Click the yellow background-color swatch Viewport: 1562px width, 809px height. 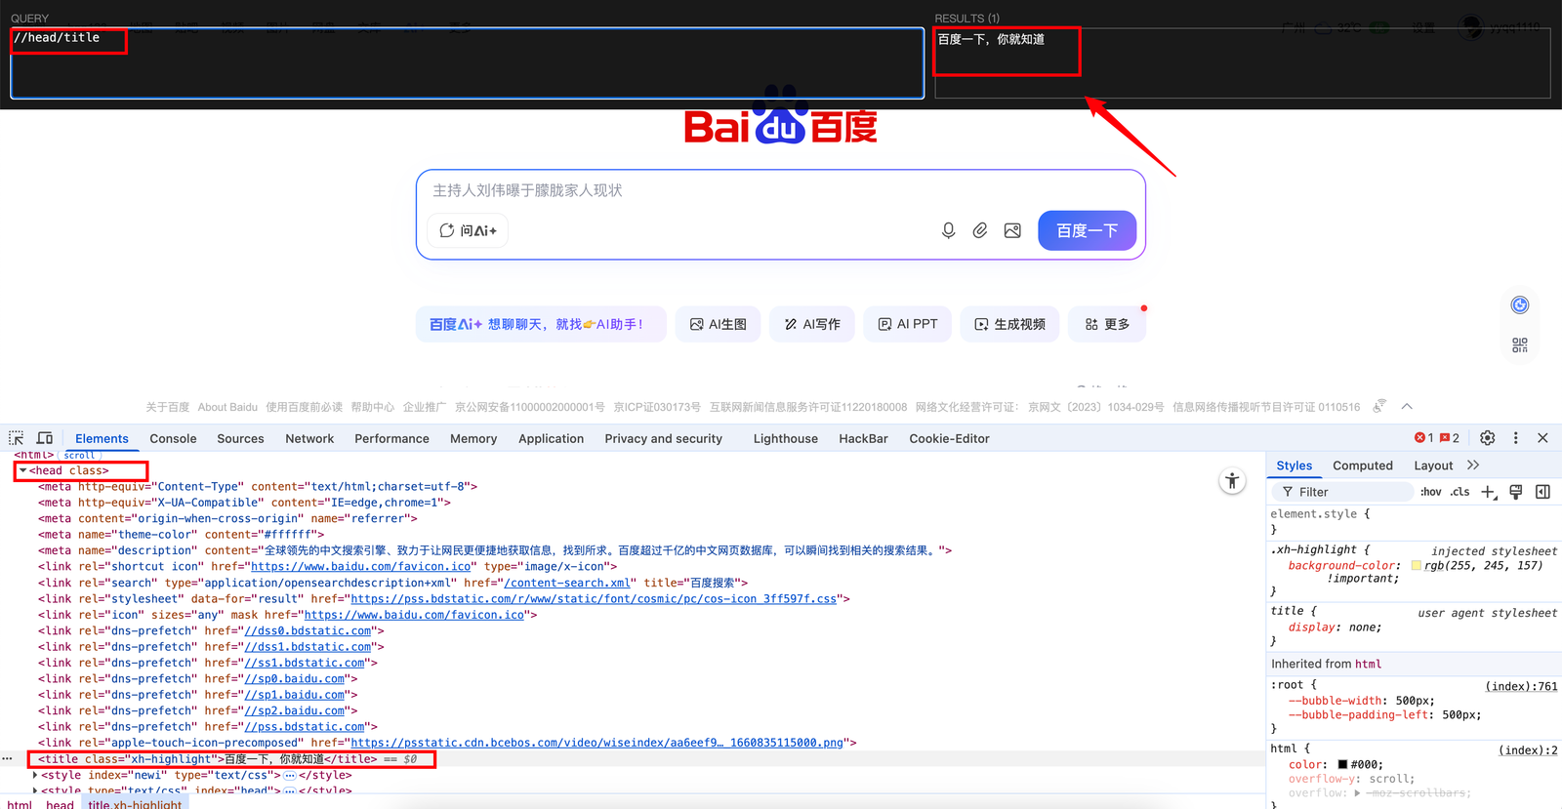click(1417, 565)
